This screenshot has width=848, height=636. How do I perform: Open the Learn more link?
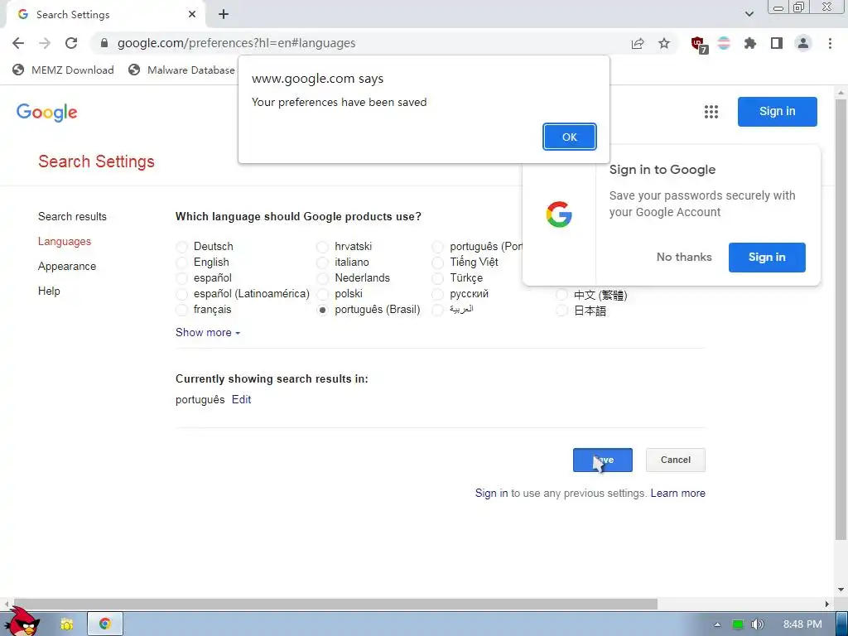pos(677,494)
